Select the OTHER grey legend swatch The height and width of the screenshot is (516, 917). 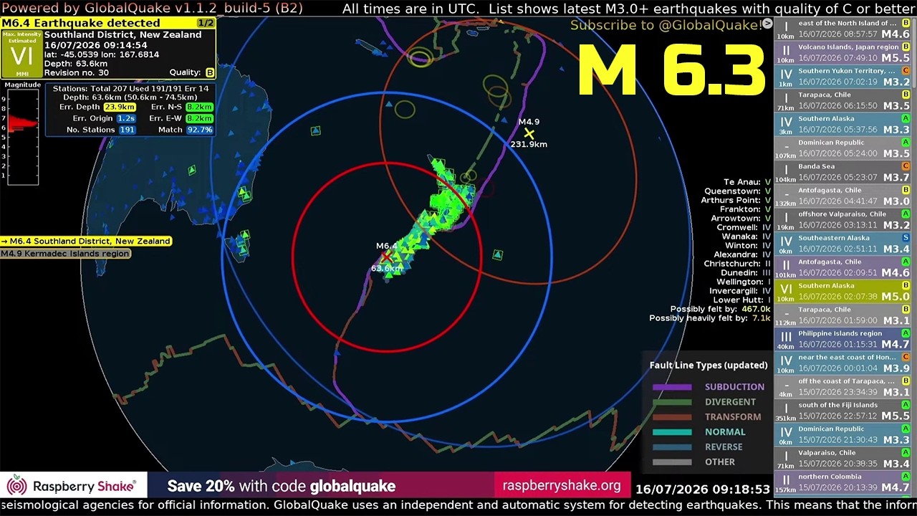click(672, 462)
